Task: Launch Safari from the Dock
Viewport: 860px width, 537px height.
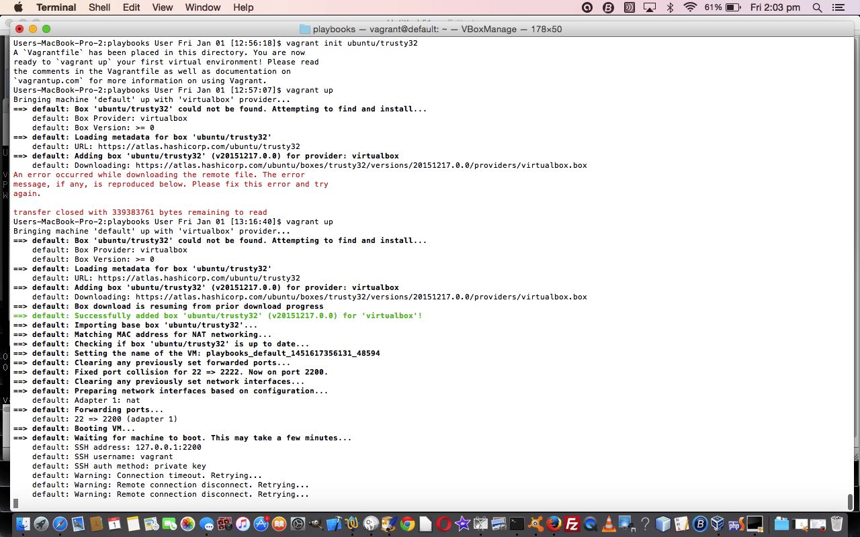Action: tap(60, 524)
